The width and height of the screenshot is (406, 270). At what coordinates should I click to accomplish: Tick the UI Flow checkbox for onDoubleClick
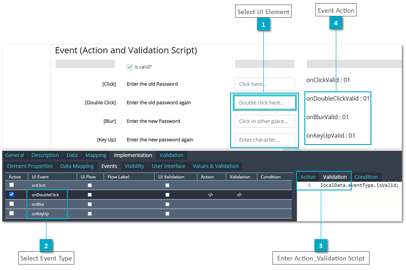click(x=90, y=195)
